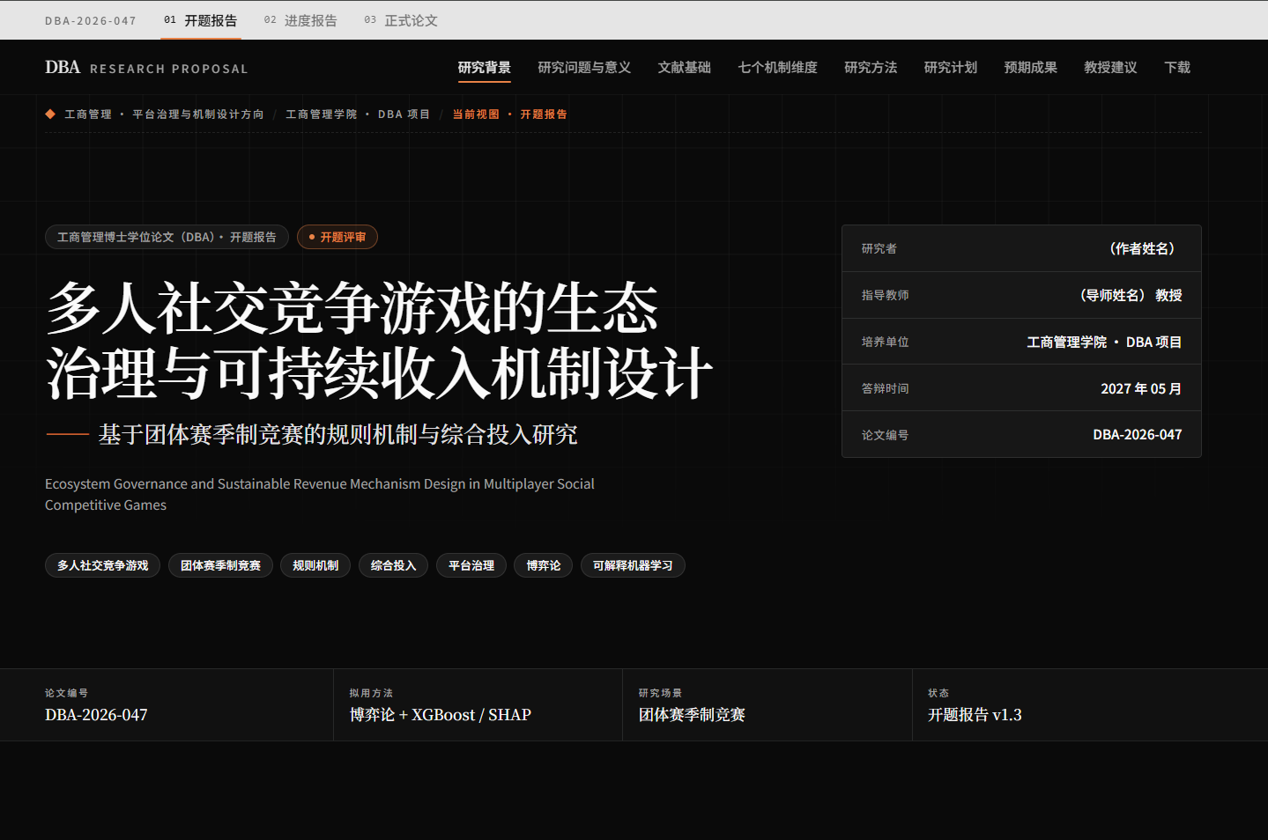Click footer 论文编号 DBA-2026-047 cell

click(x=167, y=705)
